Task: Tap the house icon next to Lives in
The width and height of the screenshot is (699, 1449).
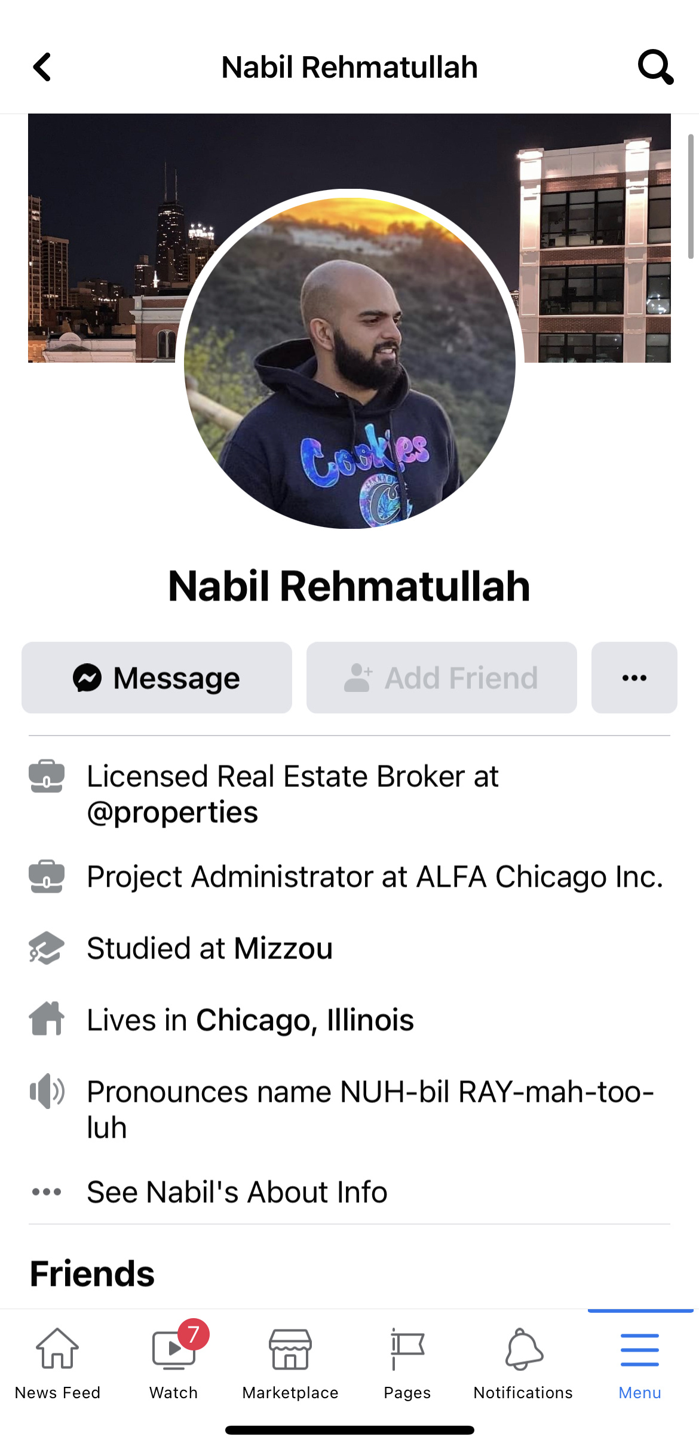Action: pyautogui.click(x=47, y=1018)
